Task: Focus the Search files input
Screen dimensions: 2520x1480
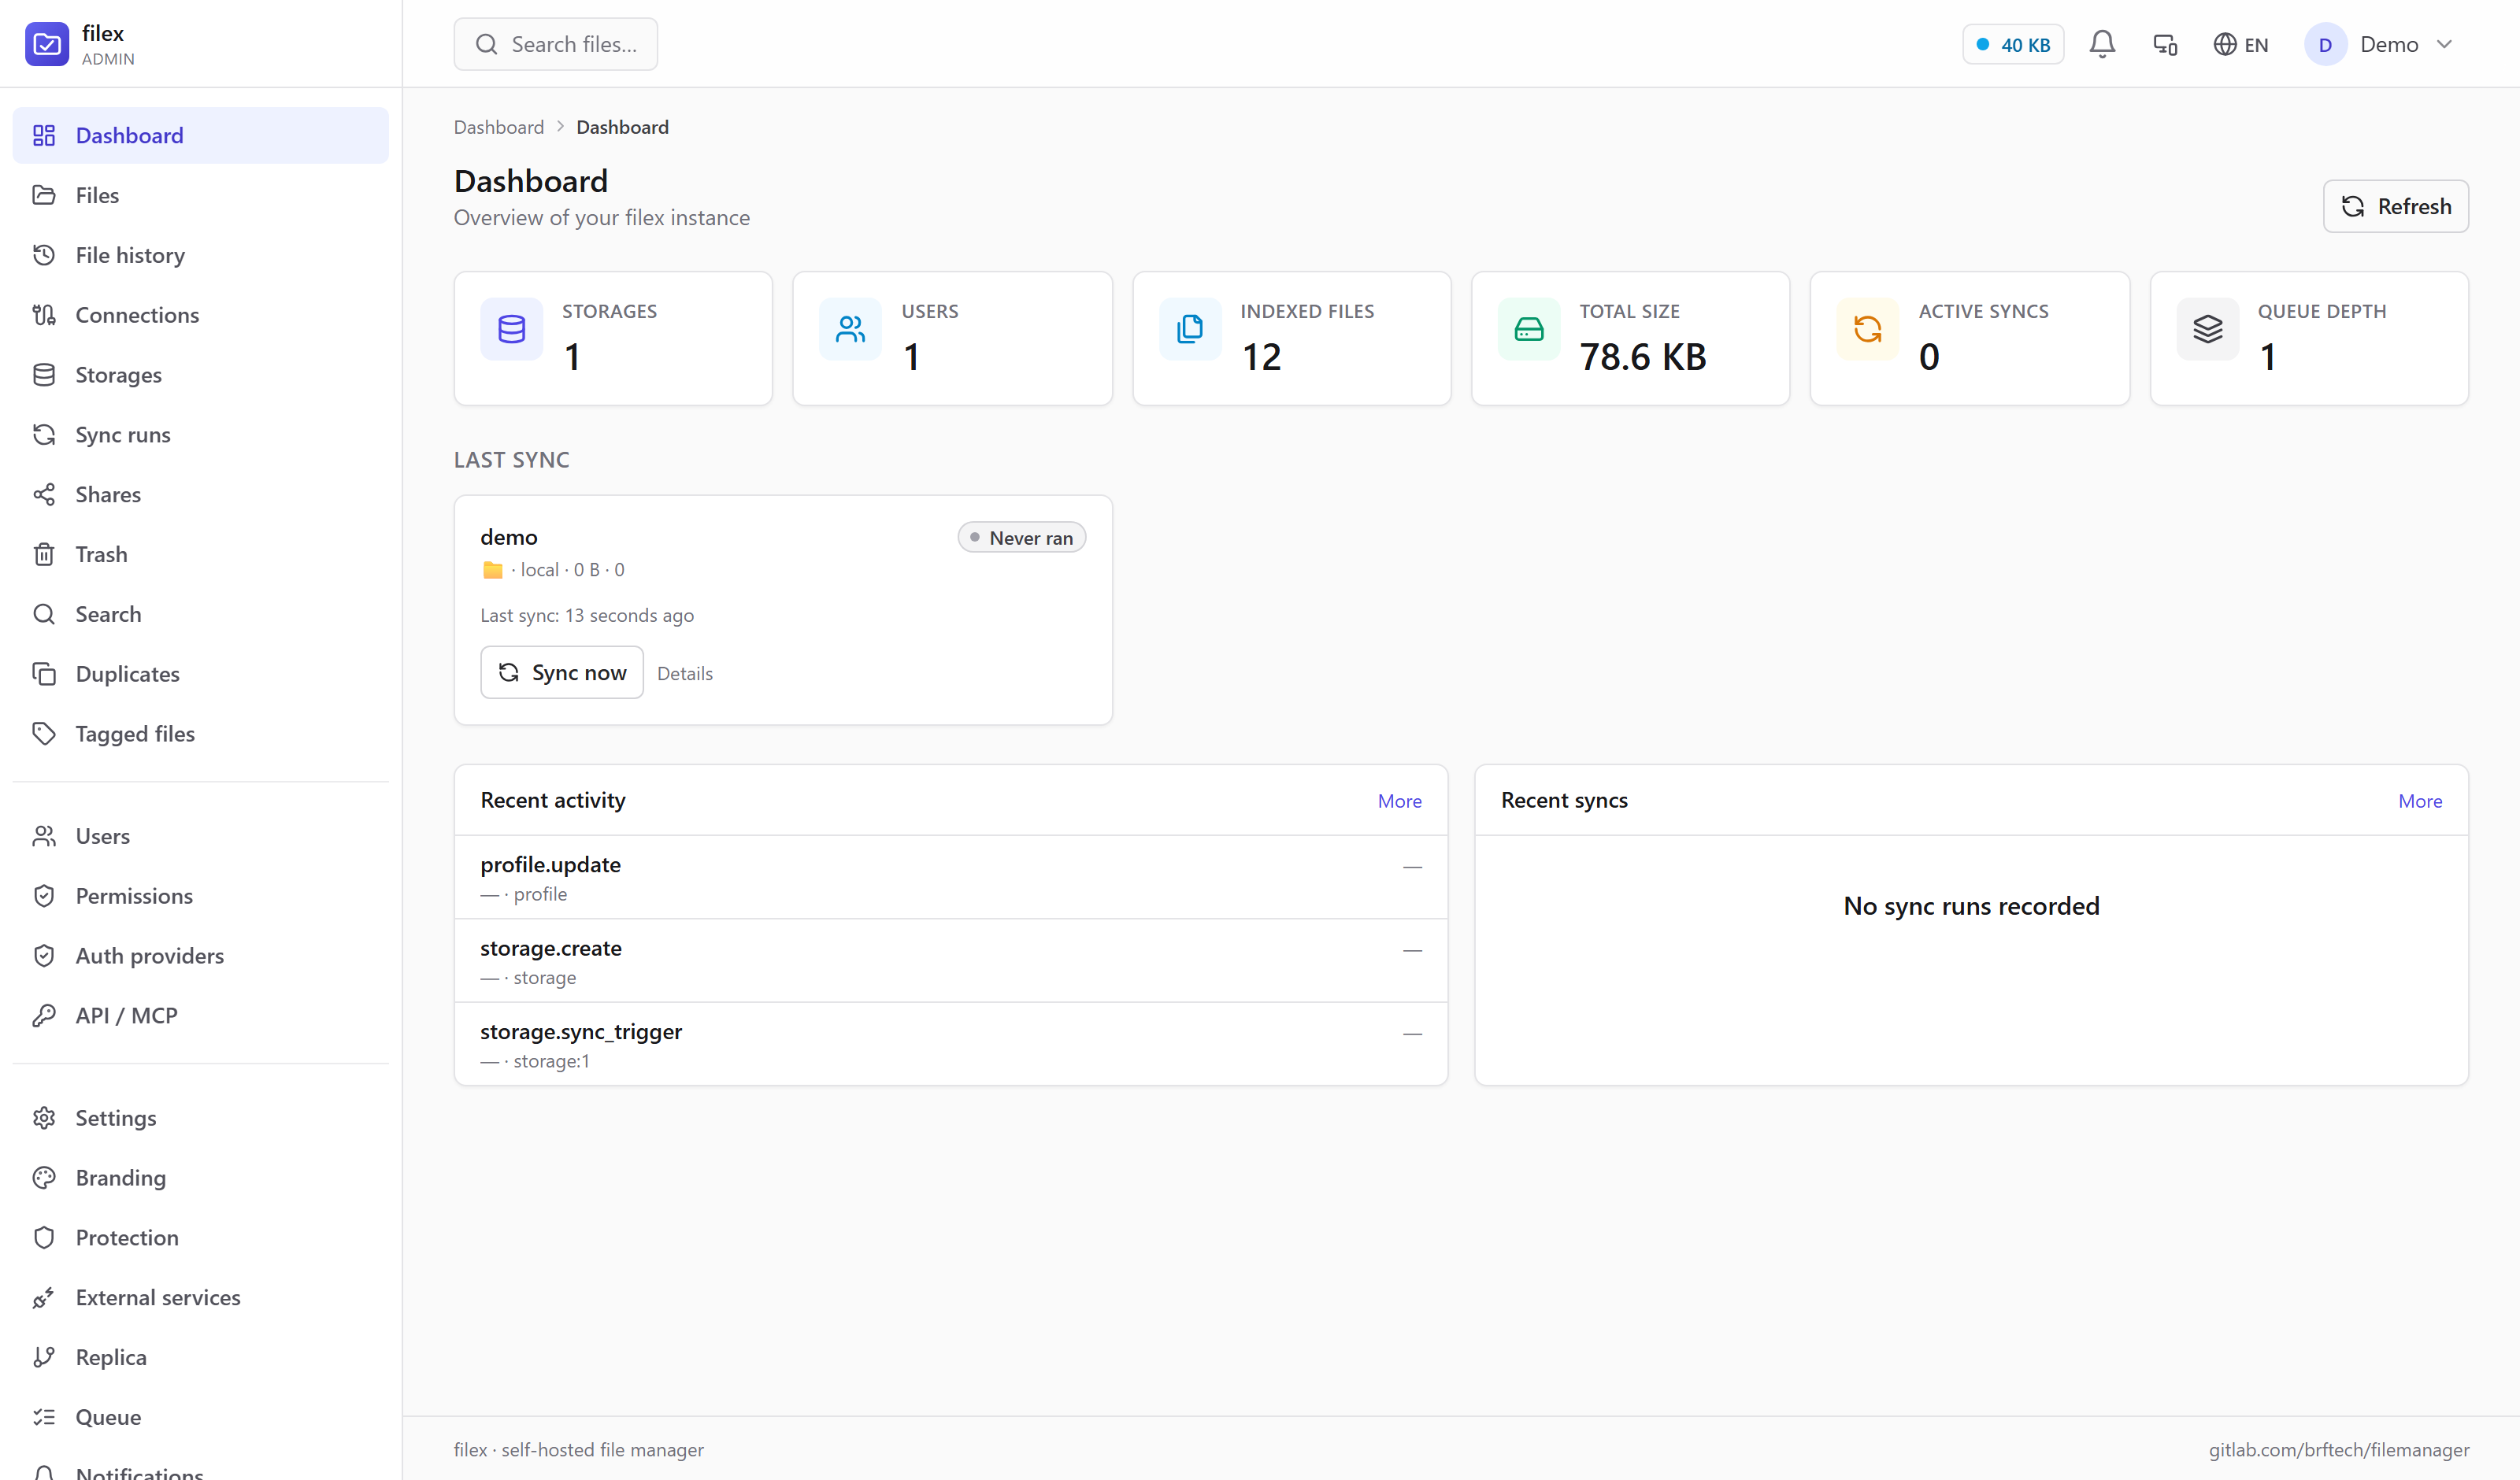Action: coord(556,44)
